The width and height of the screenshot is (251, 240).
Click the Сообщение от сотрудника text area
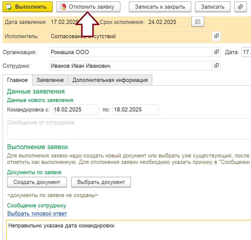[129, 129]
